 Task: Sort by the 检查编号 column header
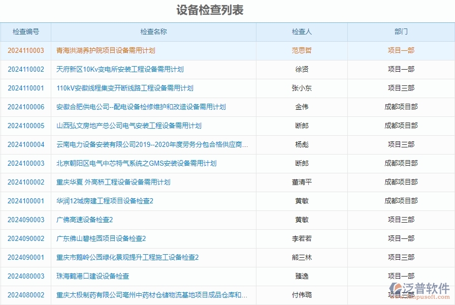click(24, 32)
